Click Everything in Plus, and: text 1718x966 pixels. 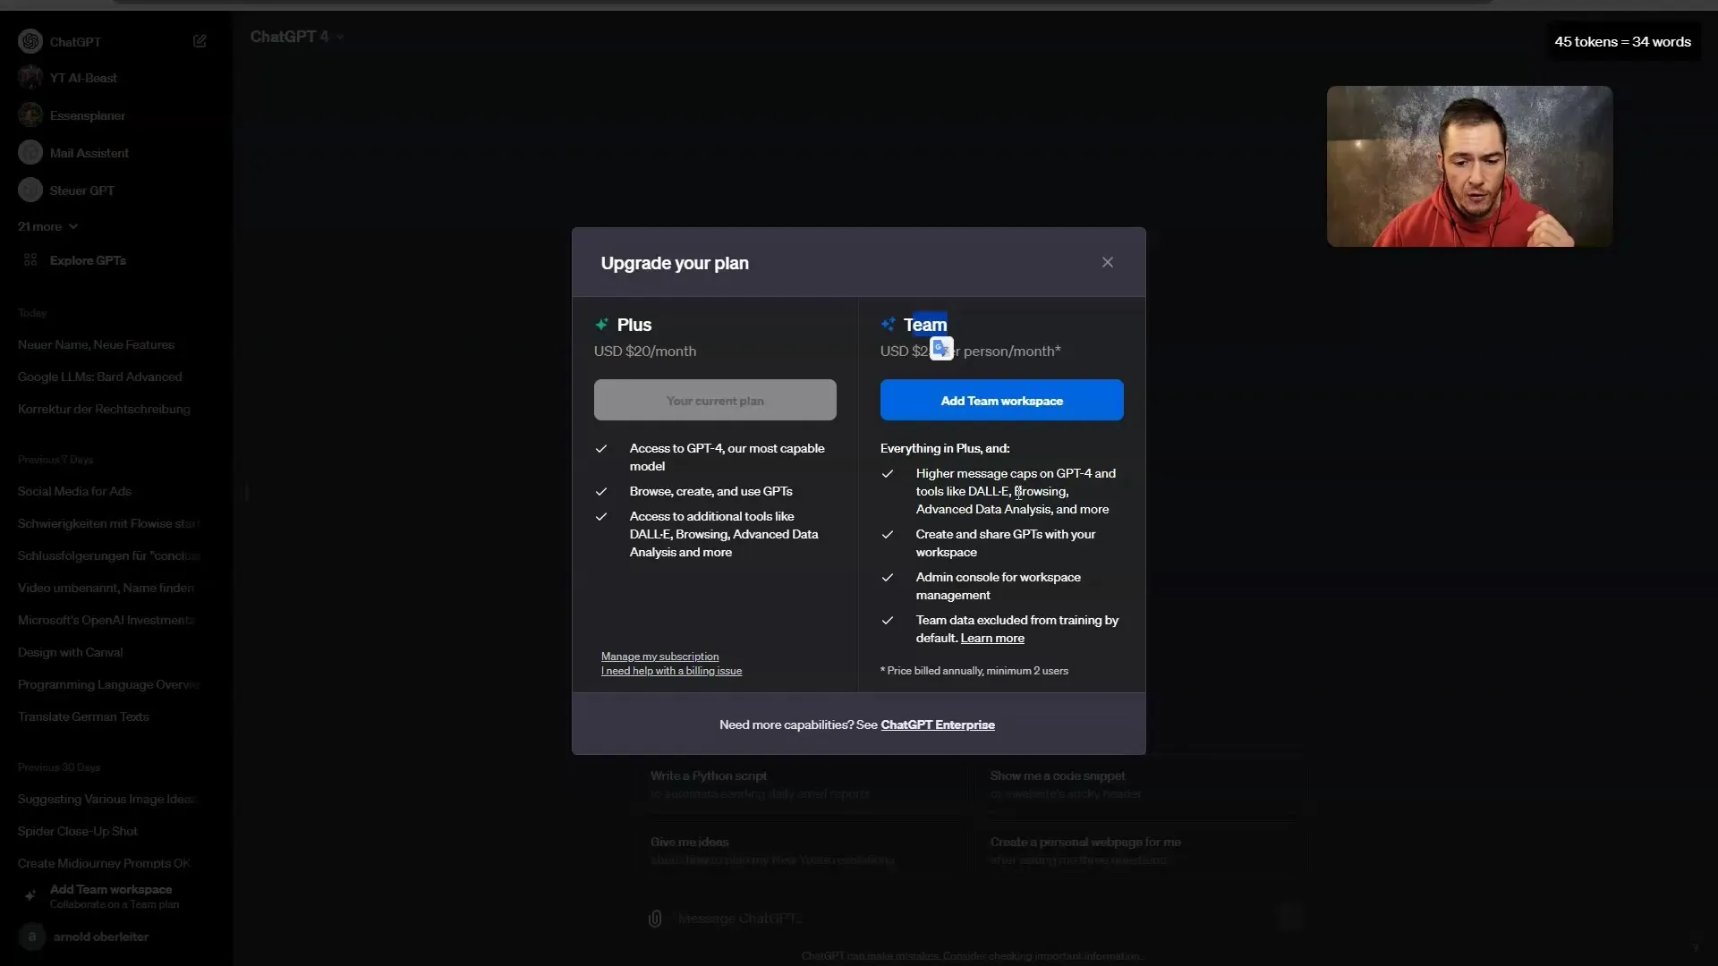pyautogui.click(x=945, y=448)
